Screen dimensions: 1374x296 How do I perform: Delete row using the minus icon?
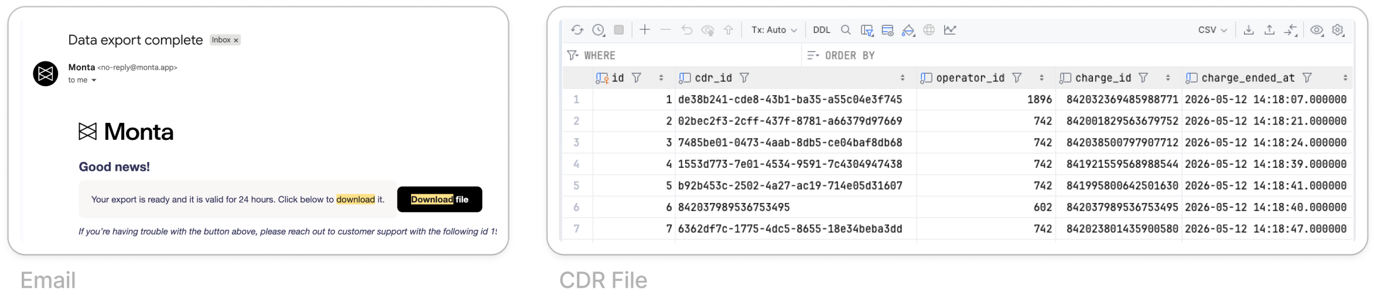coord(665,30)
